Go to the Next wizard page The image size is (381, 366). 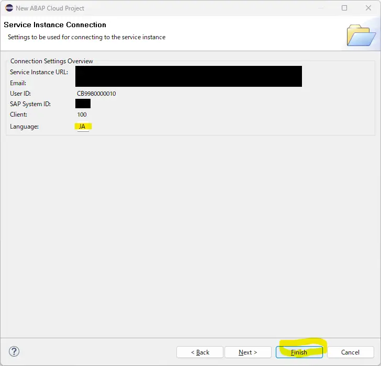248,352
